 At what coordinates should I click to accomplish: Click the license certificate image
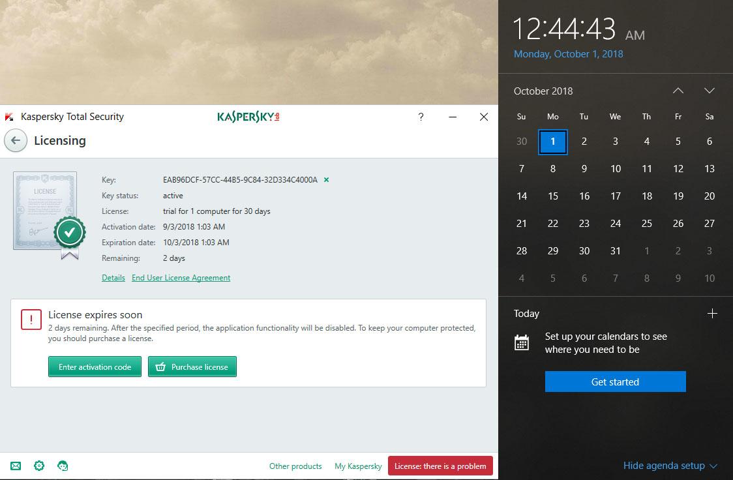point(49,215)
